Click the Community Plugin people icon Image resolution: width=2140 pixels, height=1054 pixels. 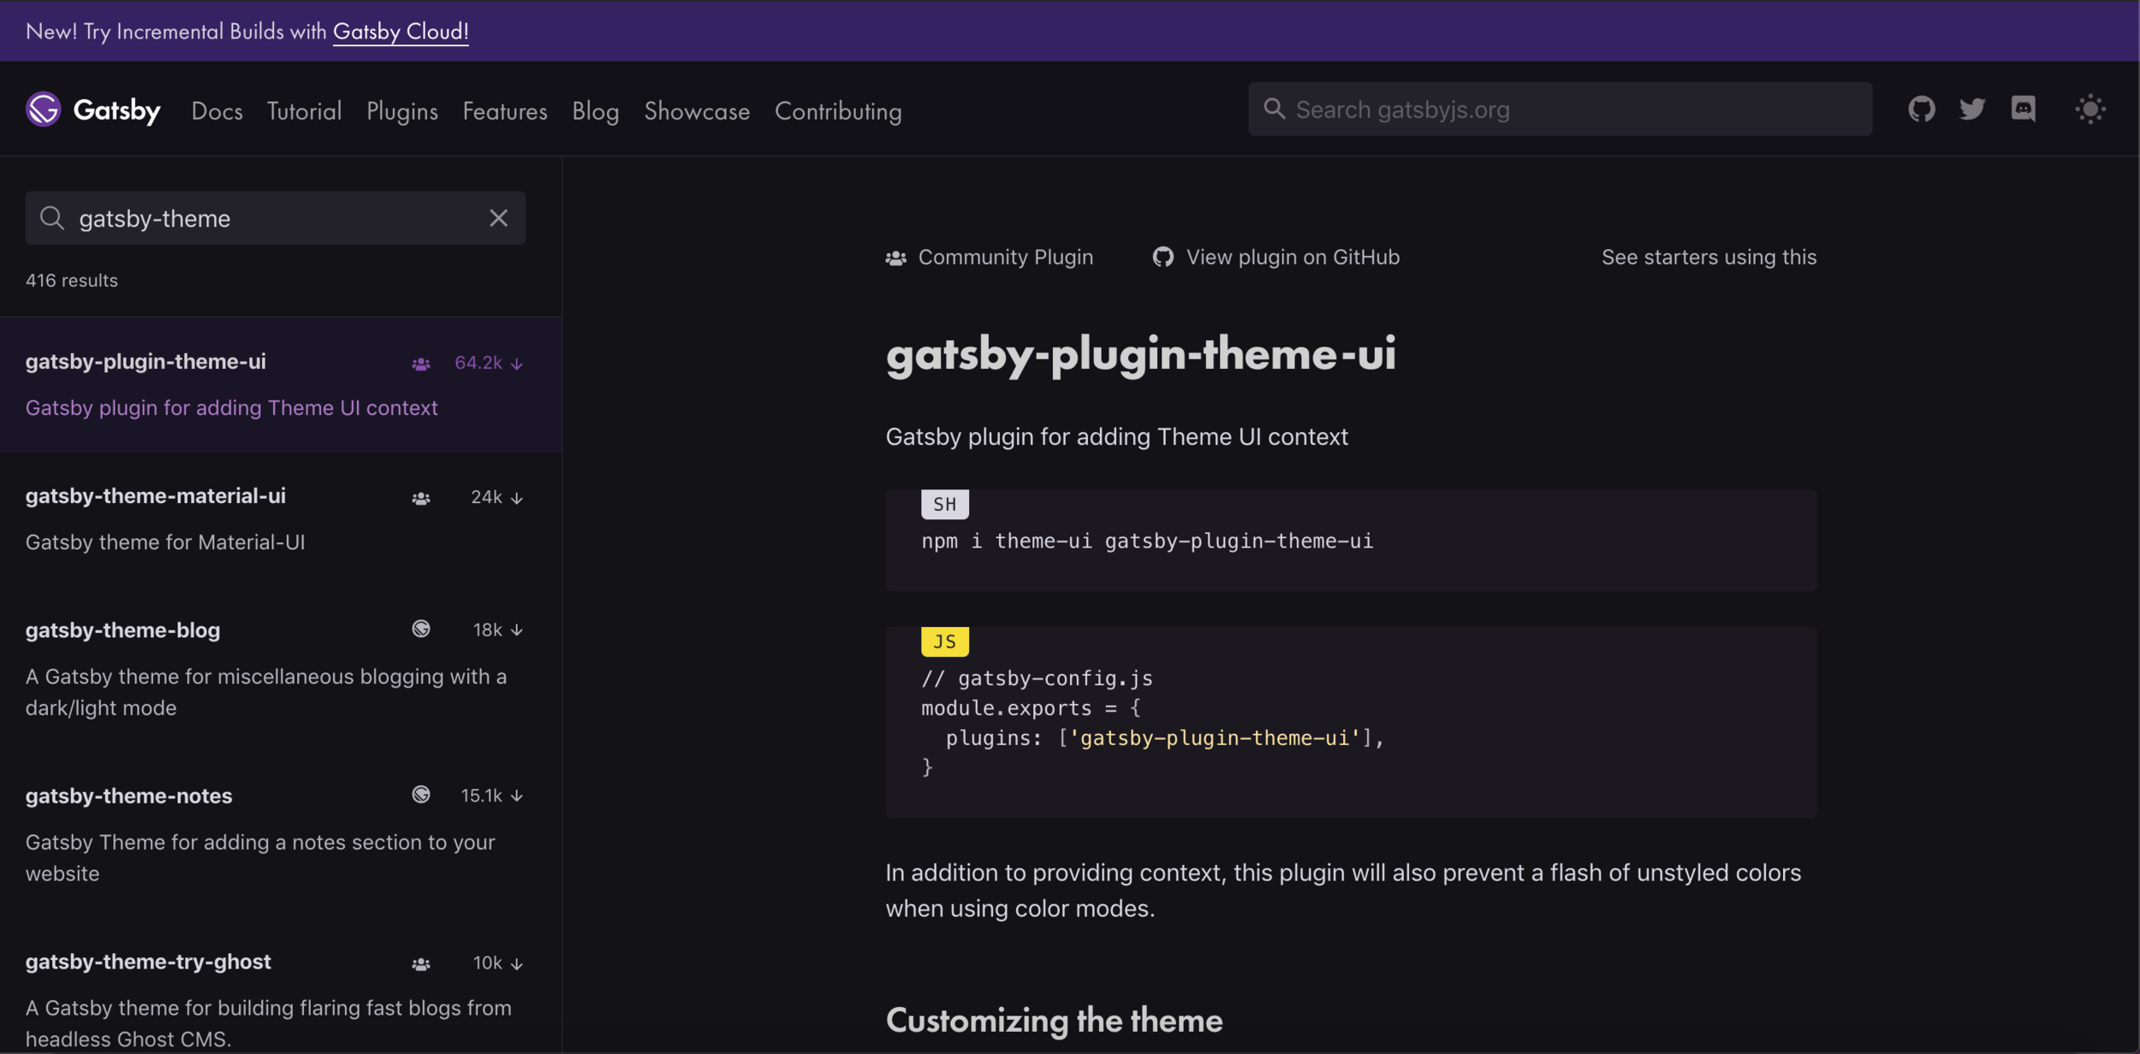point(895,258)
